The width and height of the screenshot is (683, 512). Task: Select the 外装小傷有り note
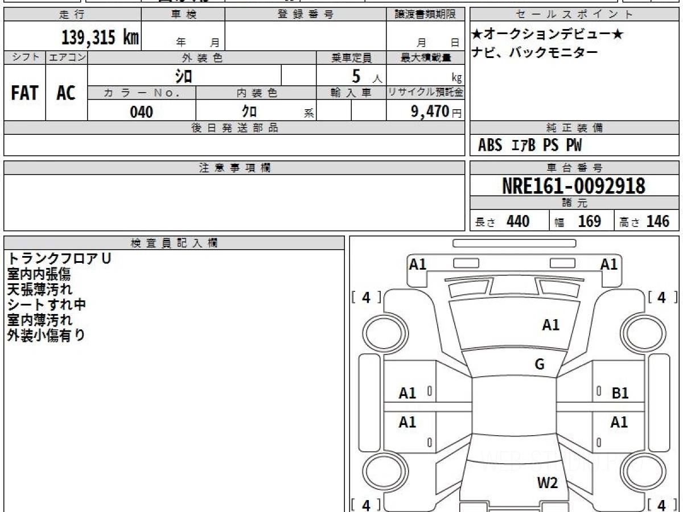47,336
